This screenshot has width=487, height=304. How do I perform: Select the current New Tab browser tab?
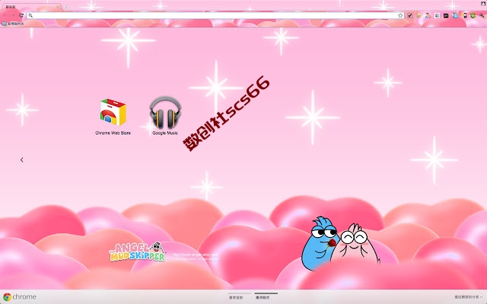coord(31,7)
